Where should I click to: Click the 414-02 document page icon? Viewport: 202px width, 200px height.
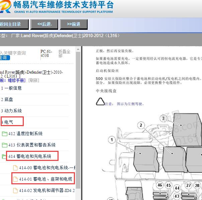(x=15, y=190)
